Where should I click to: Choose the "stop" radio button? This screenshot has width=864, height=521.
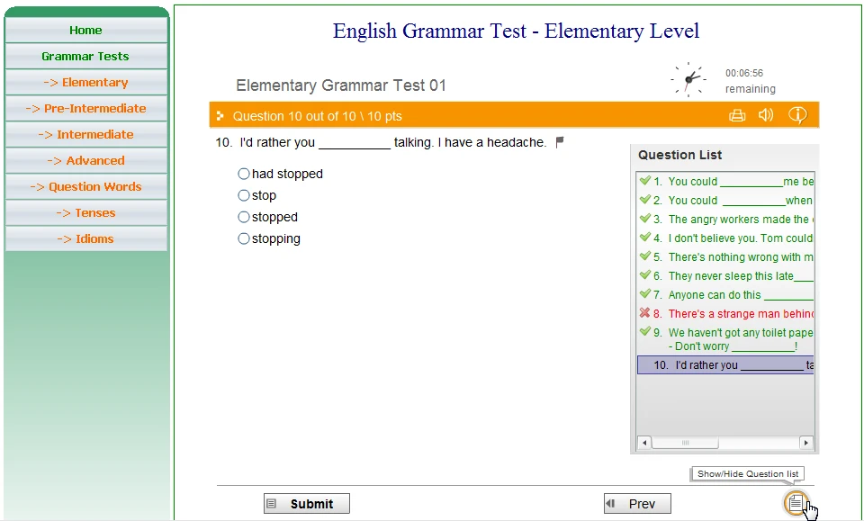[244, 195]
